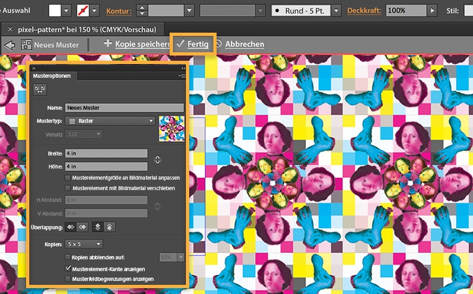Collapse the Musteroptionen panel with double arrows
The width and height of the screenshot is (473, 294).
(x=183, y=69)
